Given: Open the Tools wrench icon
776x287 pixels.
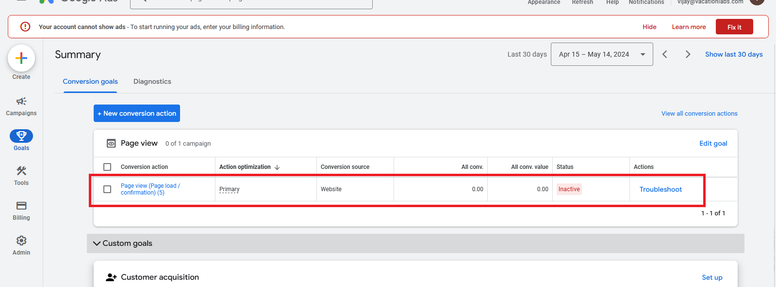Looking at the screenshot, I should pyautogui.click(x=21, y=171).
